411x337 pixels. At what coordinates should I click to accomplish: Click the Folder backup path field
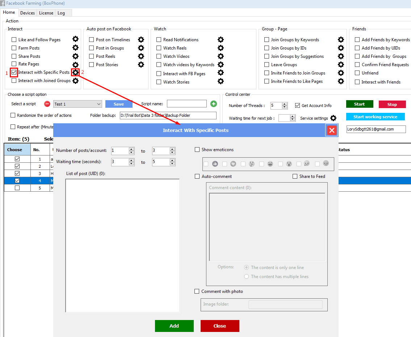[168, 115]
